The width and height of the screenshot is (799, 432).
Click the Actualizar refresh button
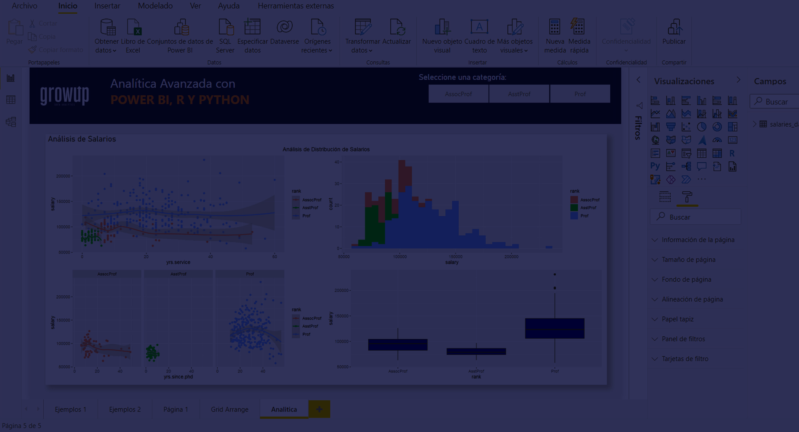click(396, 32)
